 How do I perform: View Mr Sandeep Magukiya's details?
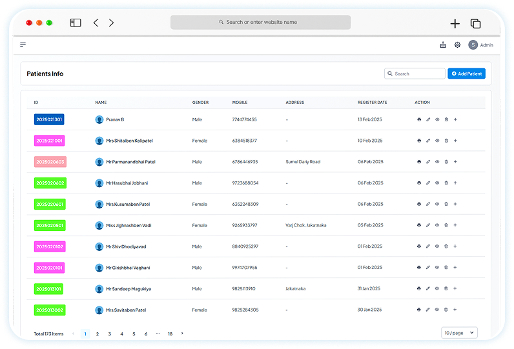[437, 288]
